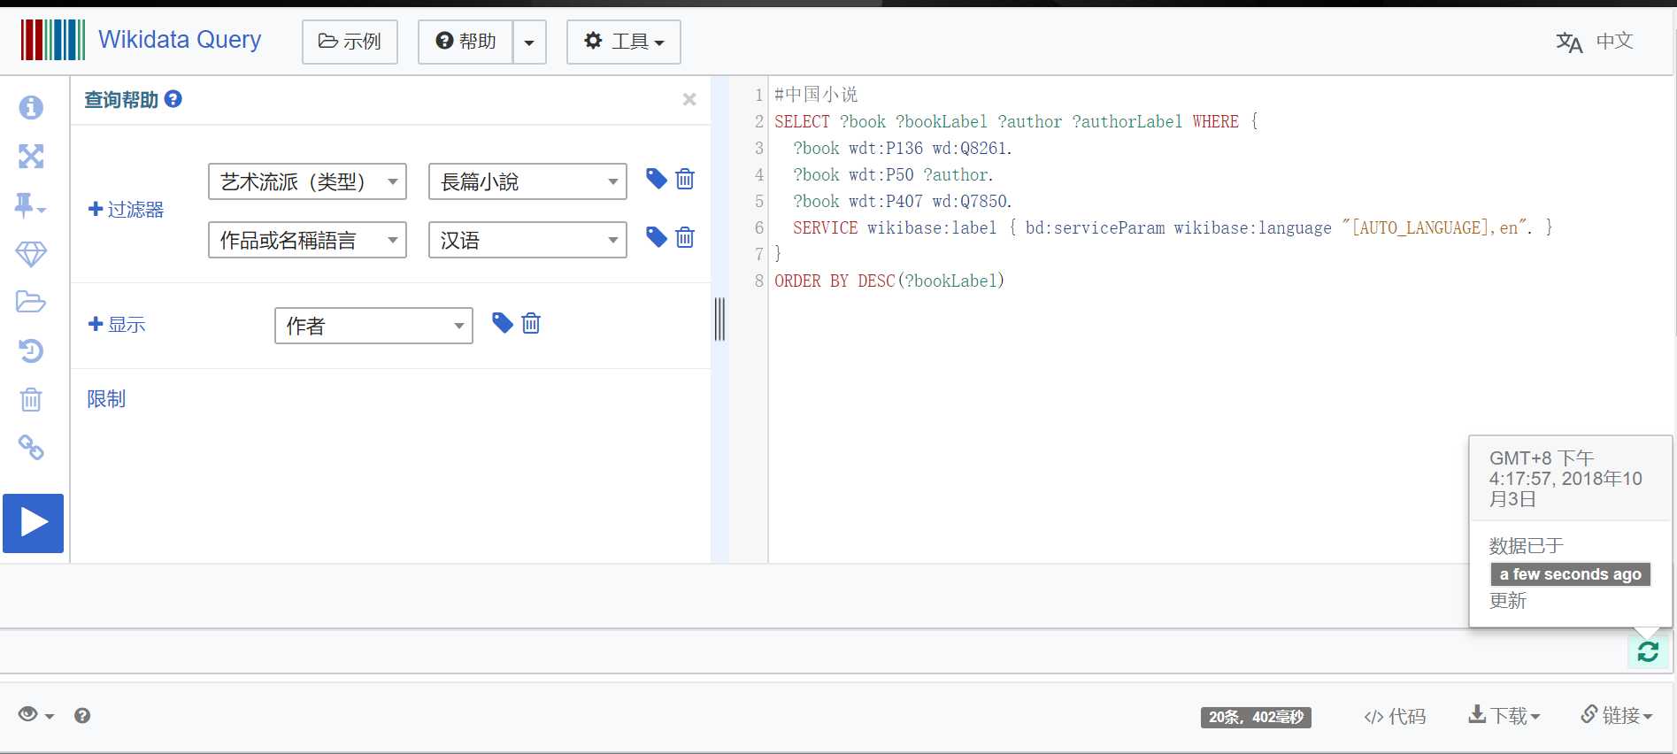Click the GMT+8 timestamp text in popup
1677x754 pixels.
(x=1565, y=479)
